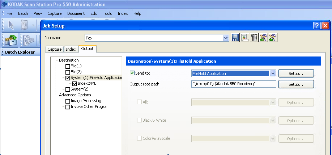
Task: Expand the Send to FileHold Application dropdown
Action: point(273,74)
